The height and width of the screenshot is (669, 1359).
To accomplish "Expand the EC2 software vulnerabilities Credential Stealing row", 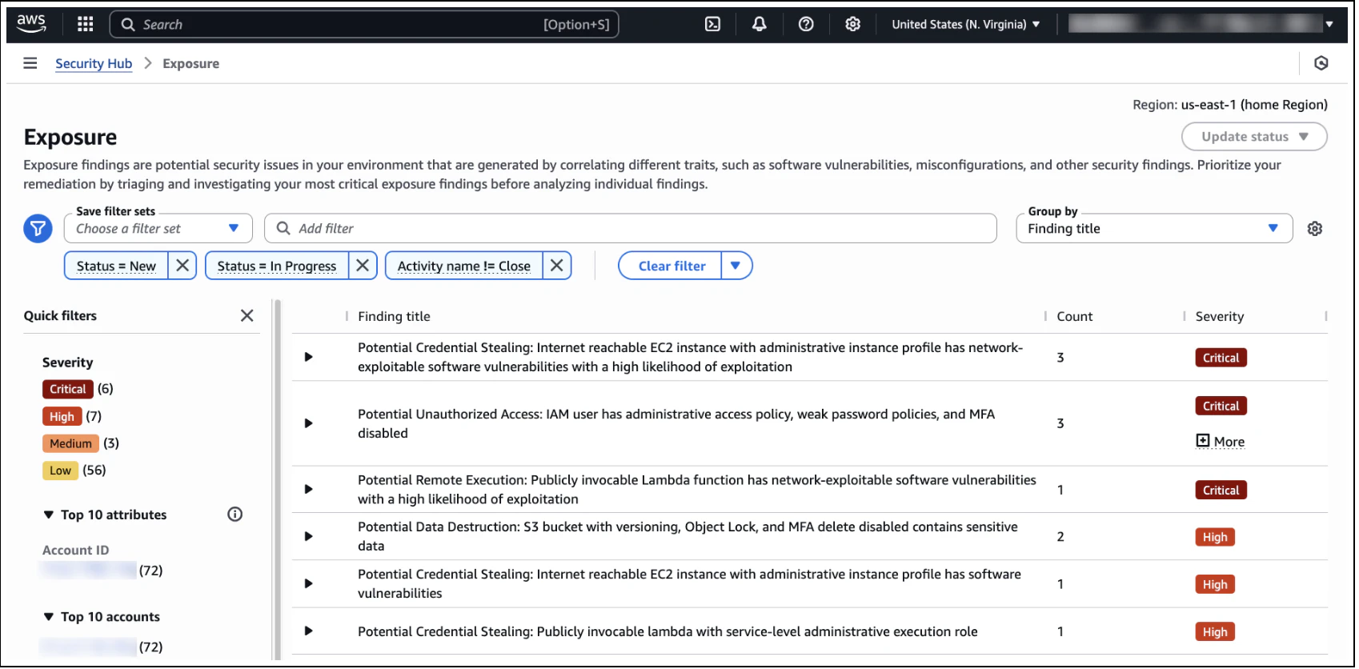I will (309, 584).
